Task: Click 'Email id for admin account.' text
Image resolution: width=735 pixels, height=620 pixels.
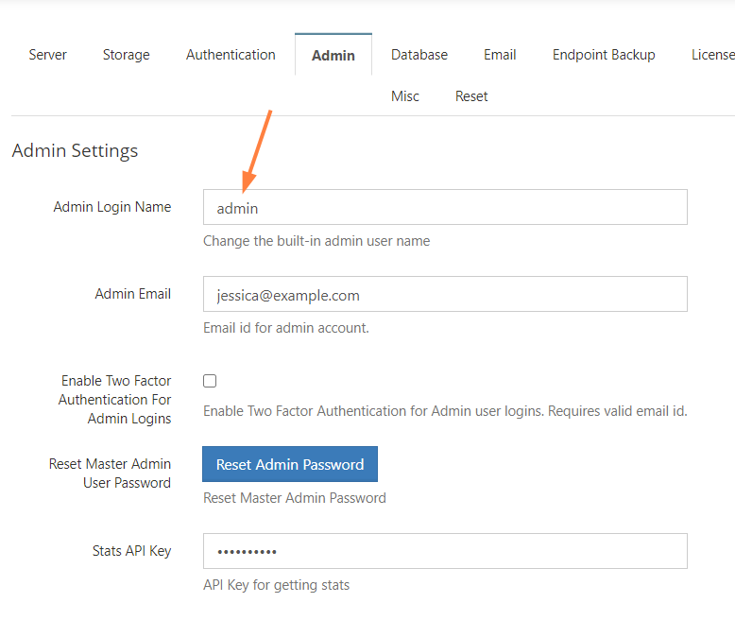Action: coord(286,328)
